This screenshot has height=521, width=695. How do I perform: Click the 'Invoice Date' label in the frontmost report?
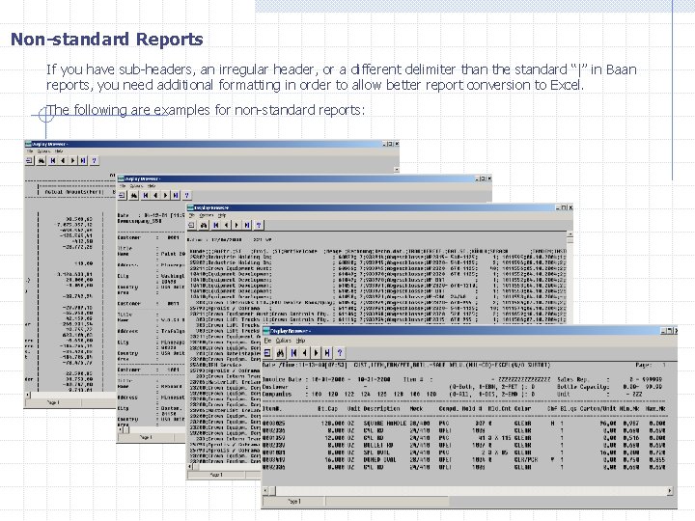(x=281, y=380)
